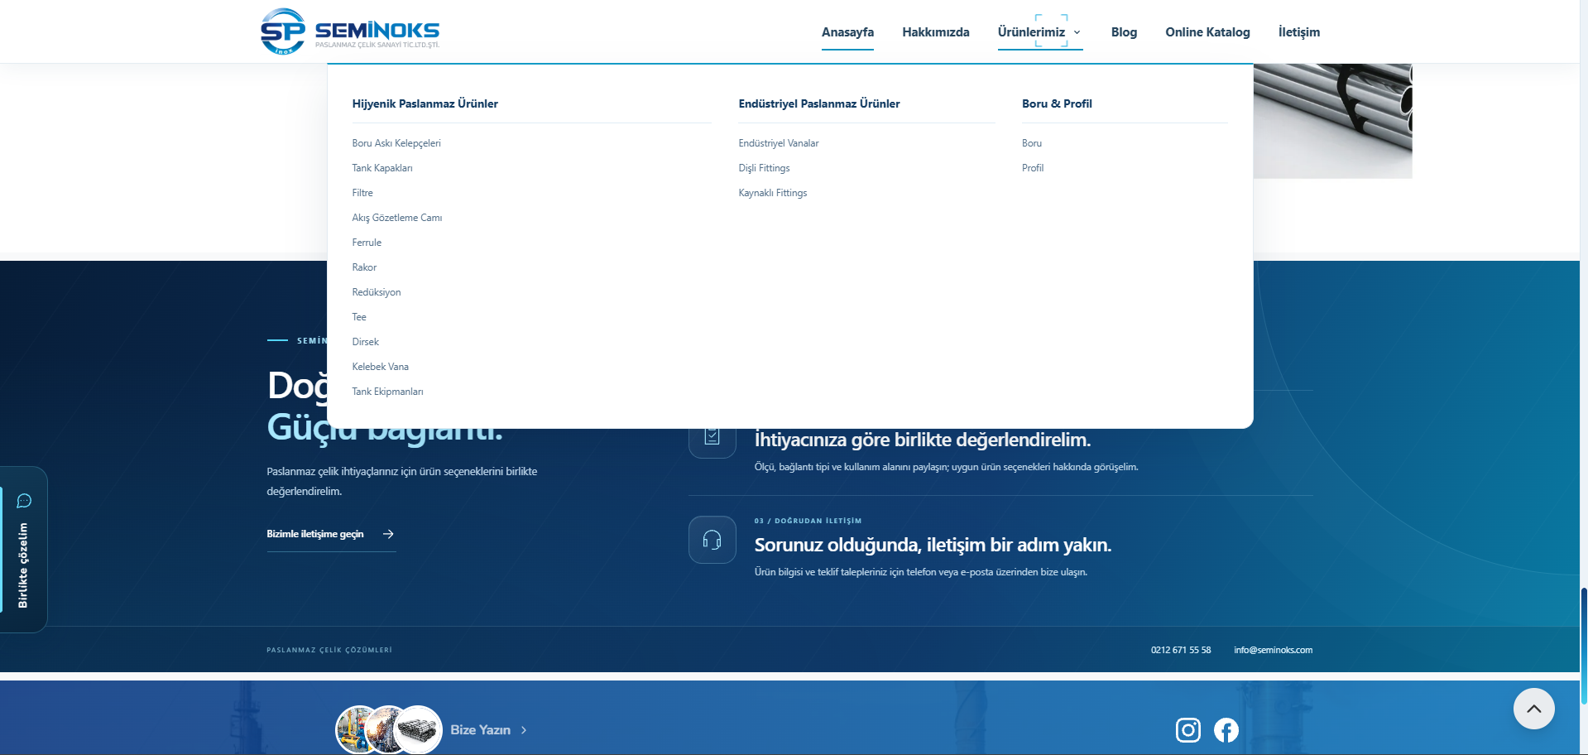Click the stainless pipes thumbnail image

(x=1332, y=121)
